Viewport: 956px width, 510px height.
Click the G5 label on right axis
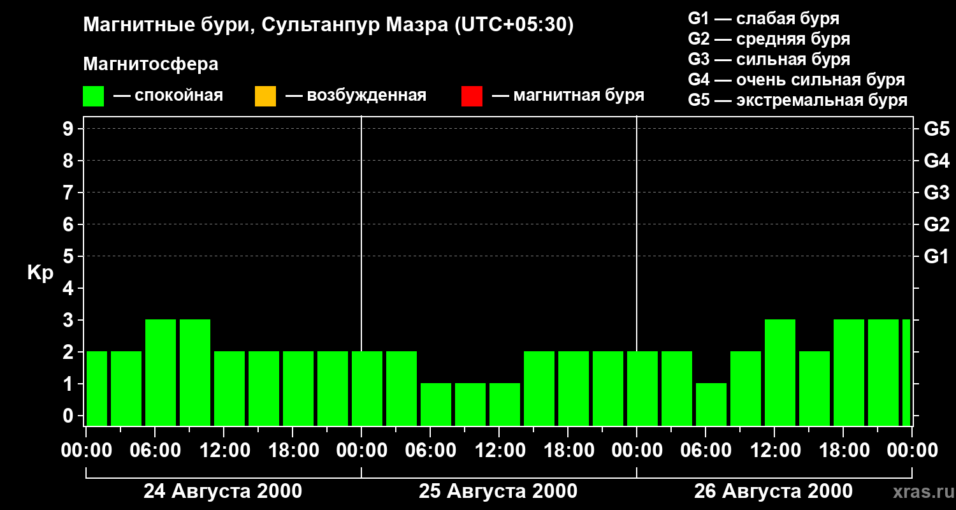pos(937,129)
